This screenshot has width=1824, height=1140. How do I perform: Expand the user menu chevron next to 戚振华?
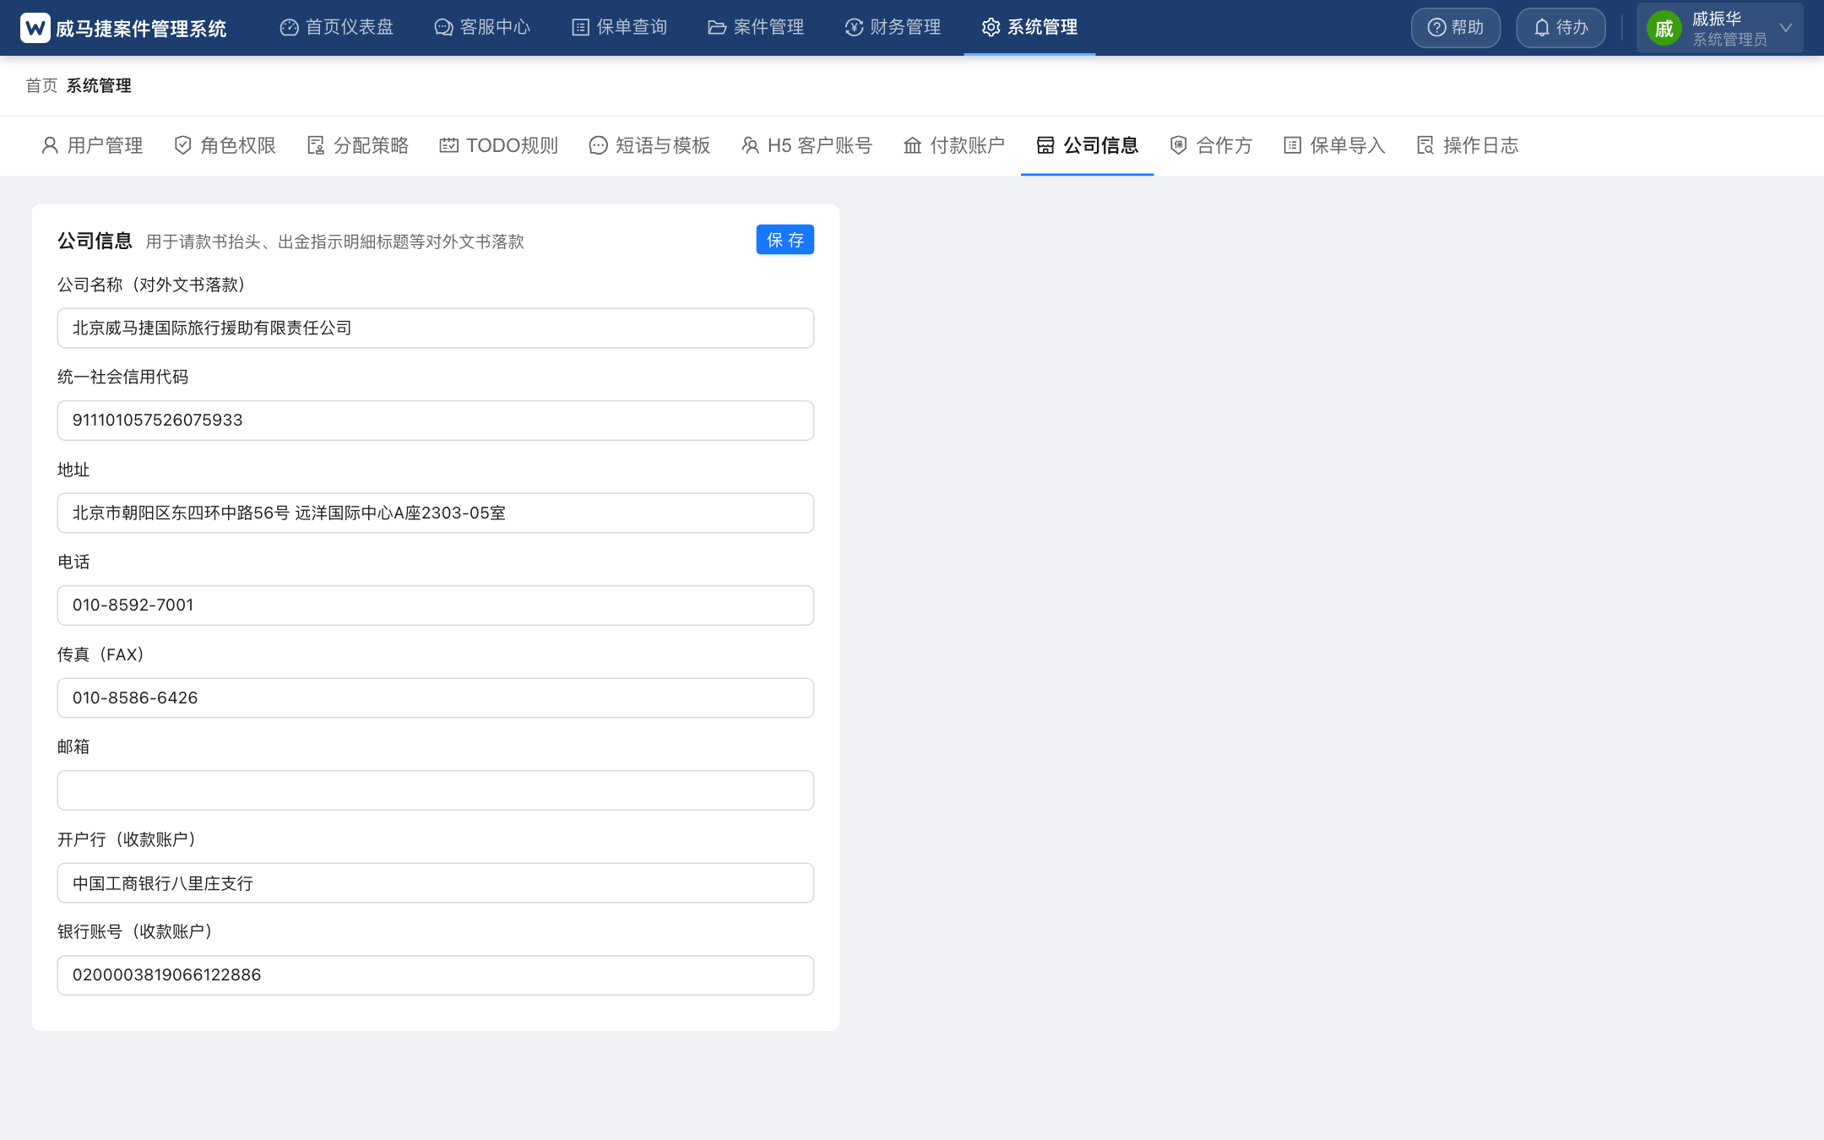1786,28
